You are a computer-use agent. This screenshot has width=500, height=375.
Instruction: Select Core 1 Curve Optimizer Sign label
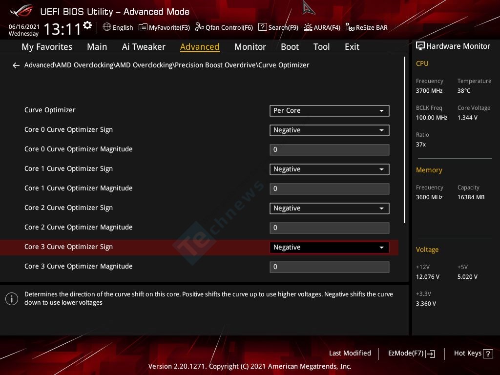click(68, 168)
